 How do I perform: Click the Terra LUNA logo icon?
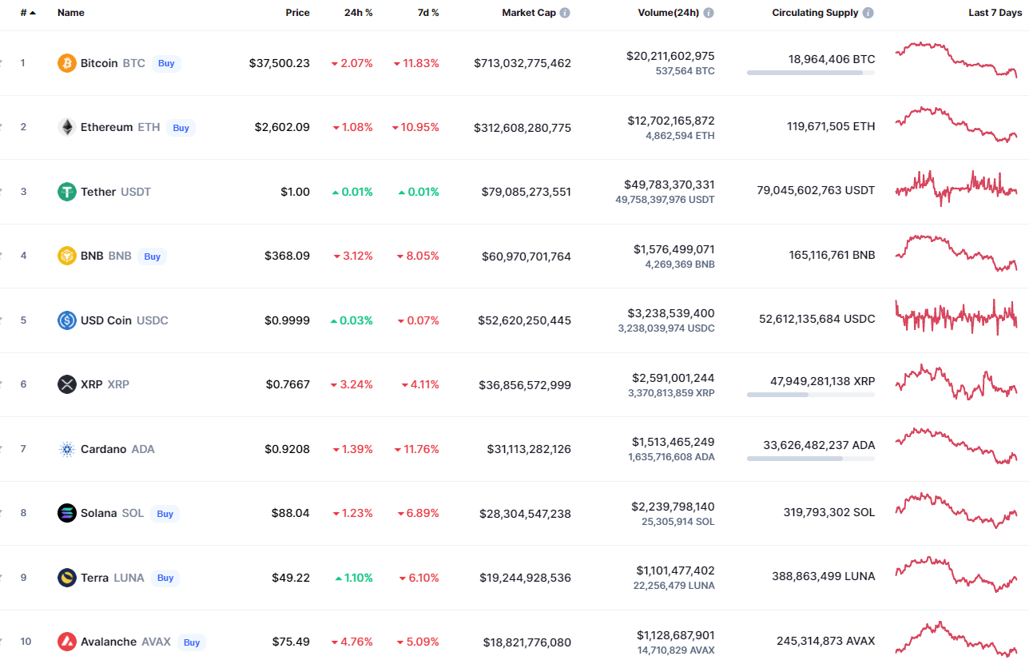[x=67, y=578]
